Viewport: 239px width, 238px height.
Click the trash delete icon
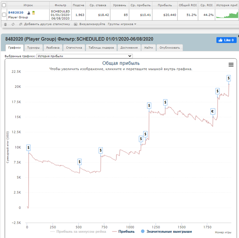[5, 24]
